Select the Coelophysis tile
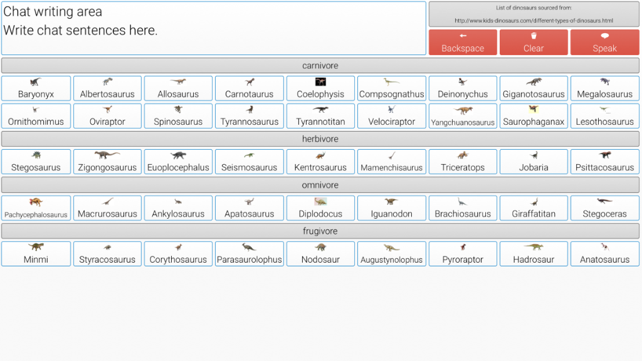Screen dimensions: 642x361 [320, 88]
